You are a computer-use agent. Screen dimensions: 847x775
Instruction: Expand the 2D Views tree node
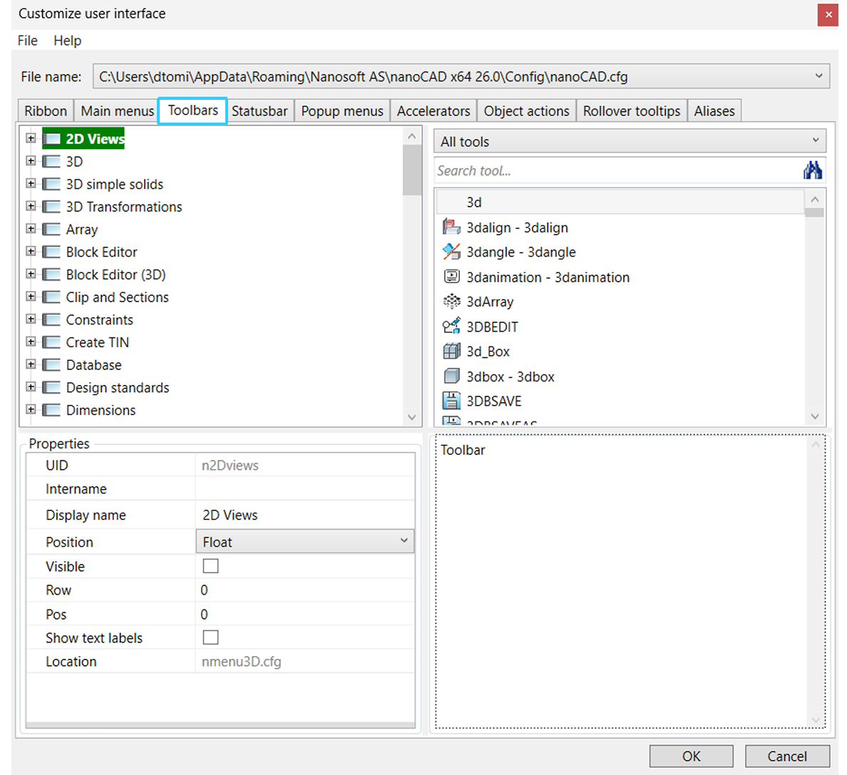pyautogui.click(x=31, y=138)
